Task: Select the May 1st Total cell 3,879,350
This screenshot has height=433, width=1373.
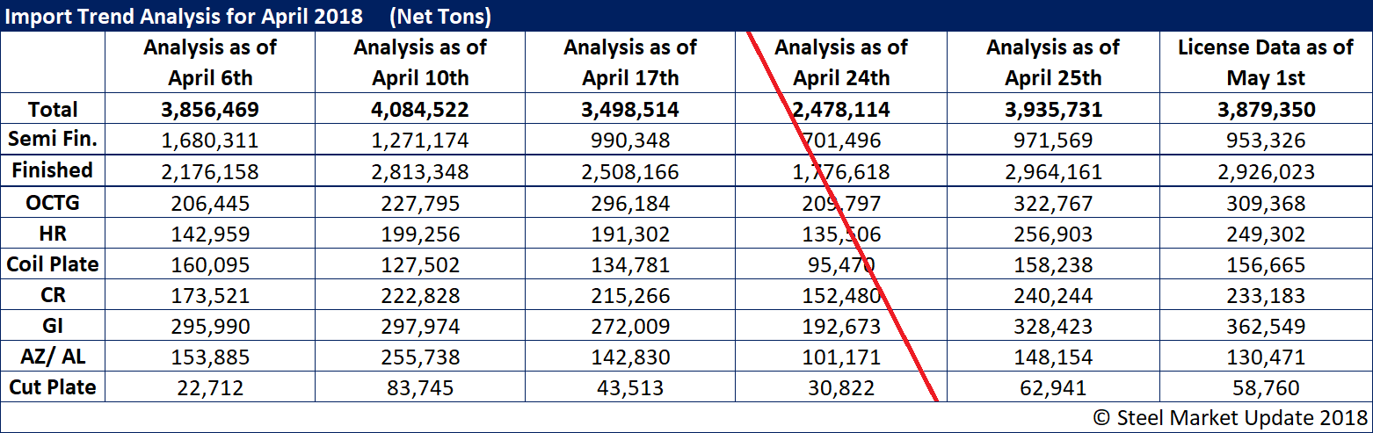Action: pos(1265,110)
